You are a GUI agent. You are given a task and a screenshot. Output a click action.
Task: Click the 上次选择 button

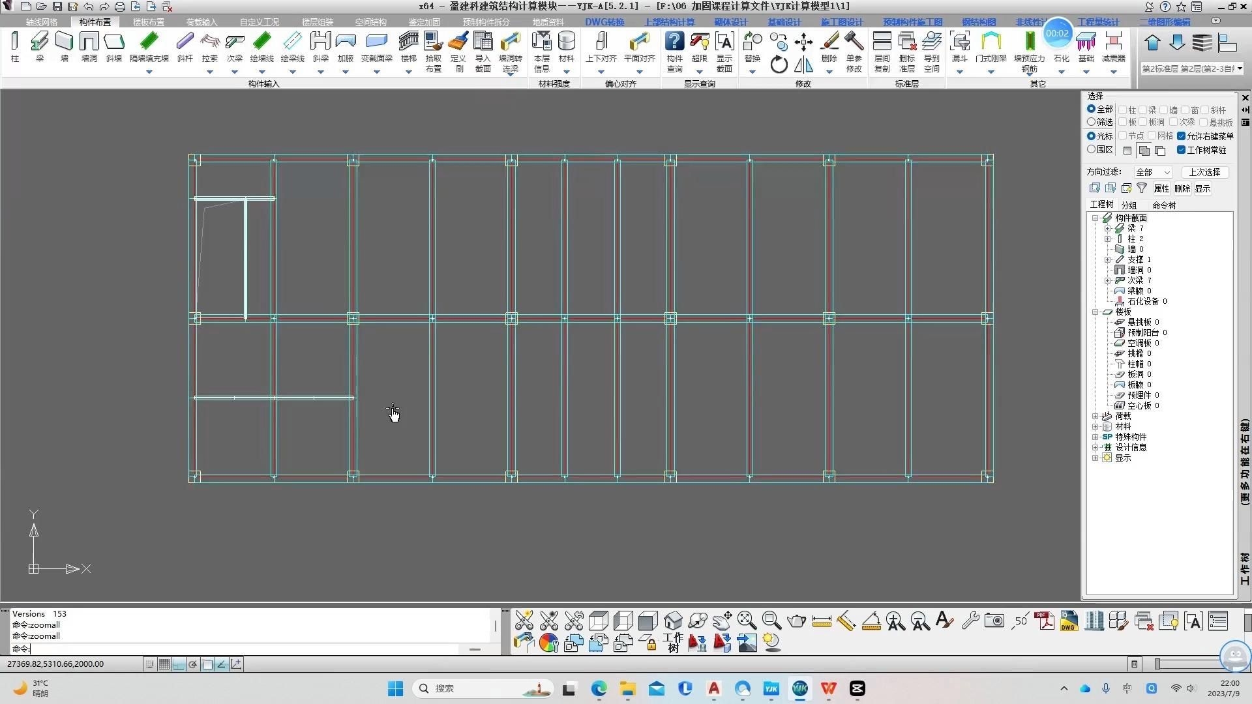click(x=1204, y=172)
